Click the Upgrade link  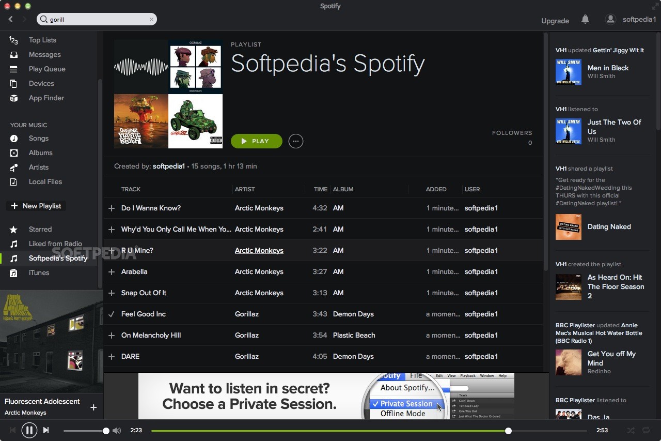click(555, 21)
